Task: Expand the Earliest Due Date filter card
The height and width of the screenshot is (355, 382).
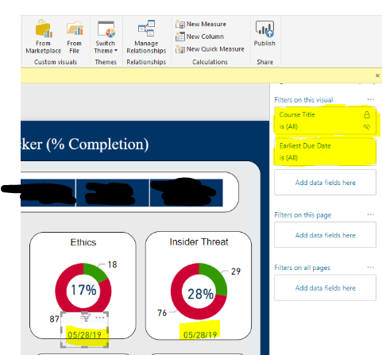Action: click(x=325, y=152)
